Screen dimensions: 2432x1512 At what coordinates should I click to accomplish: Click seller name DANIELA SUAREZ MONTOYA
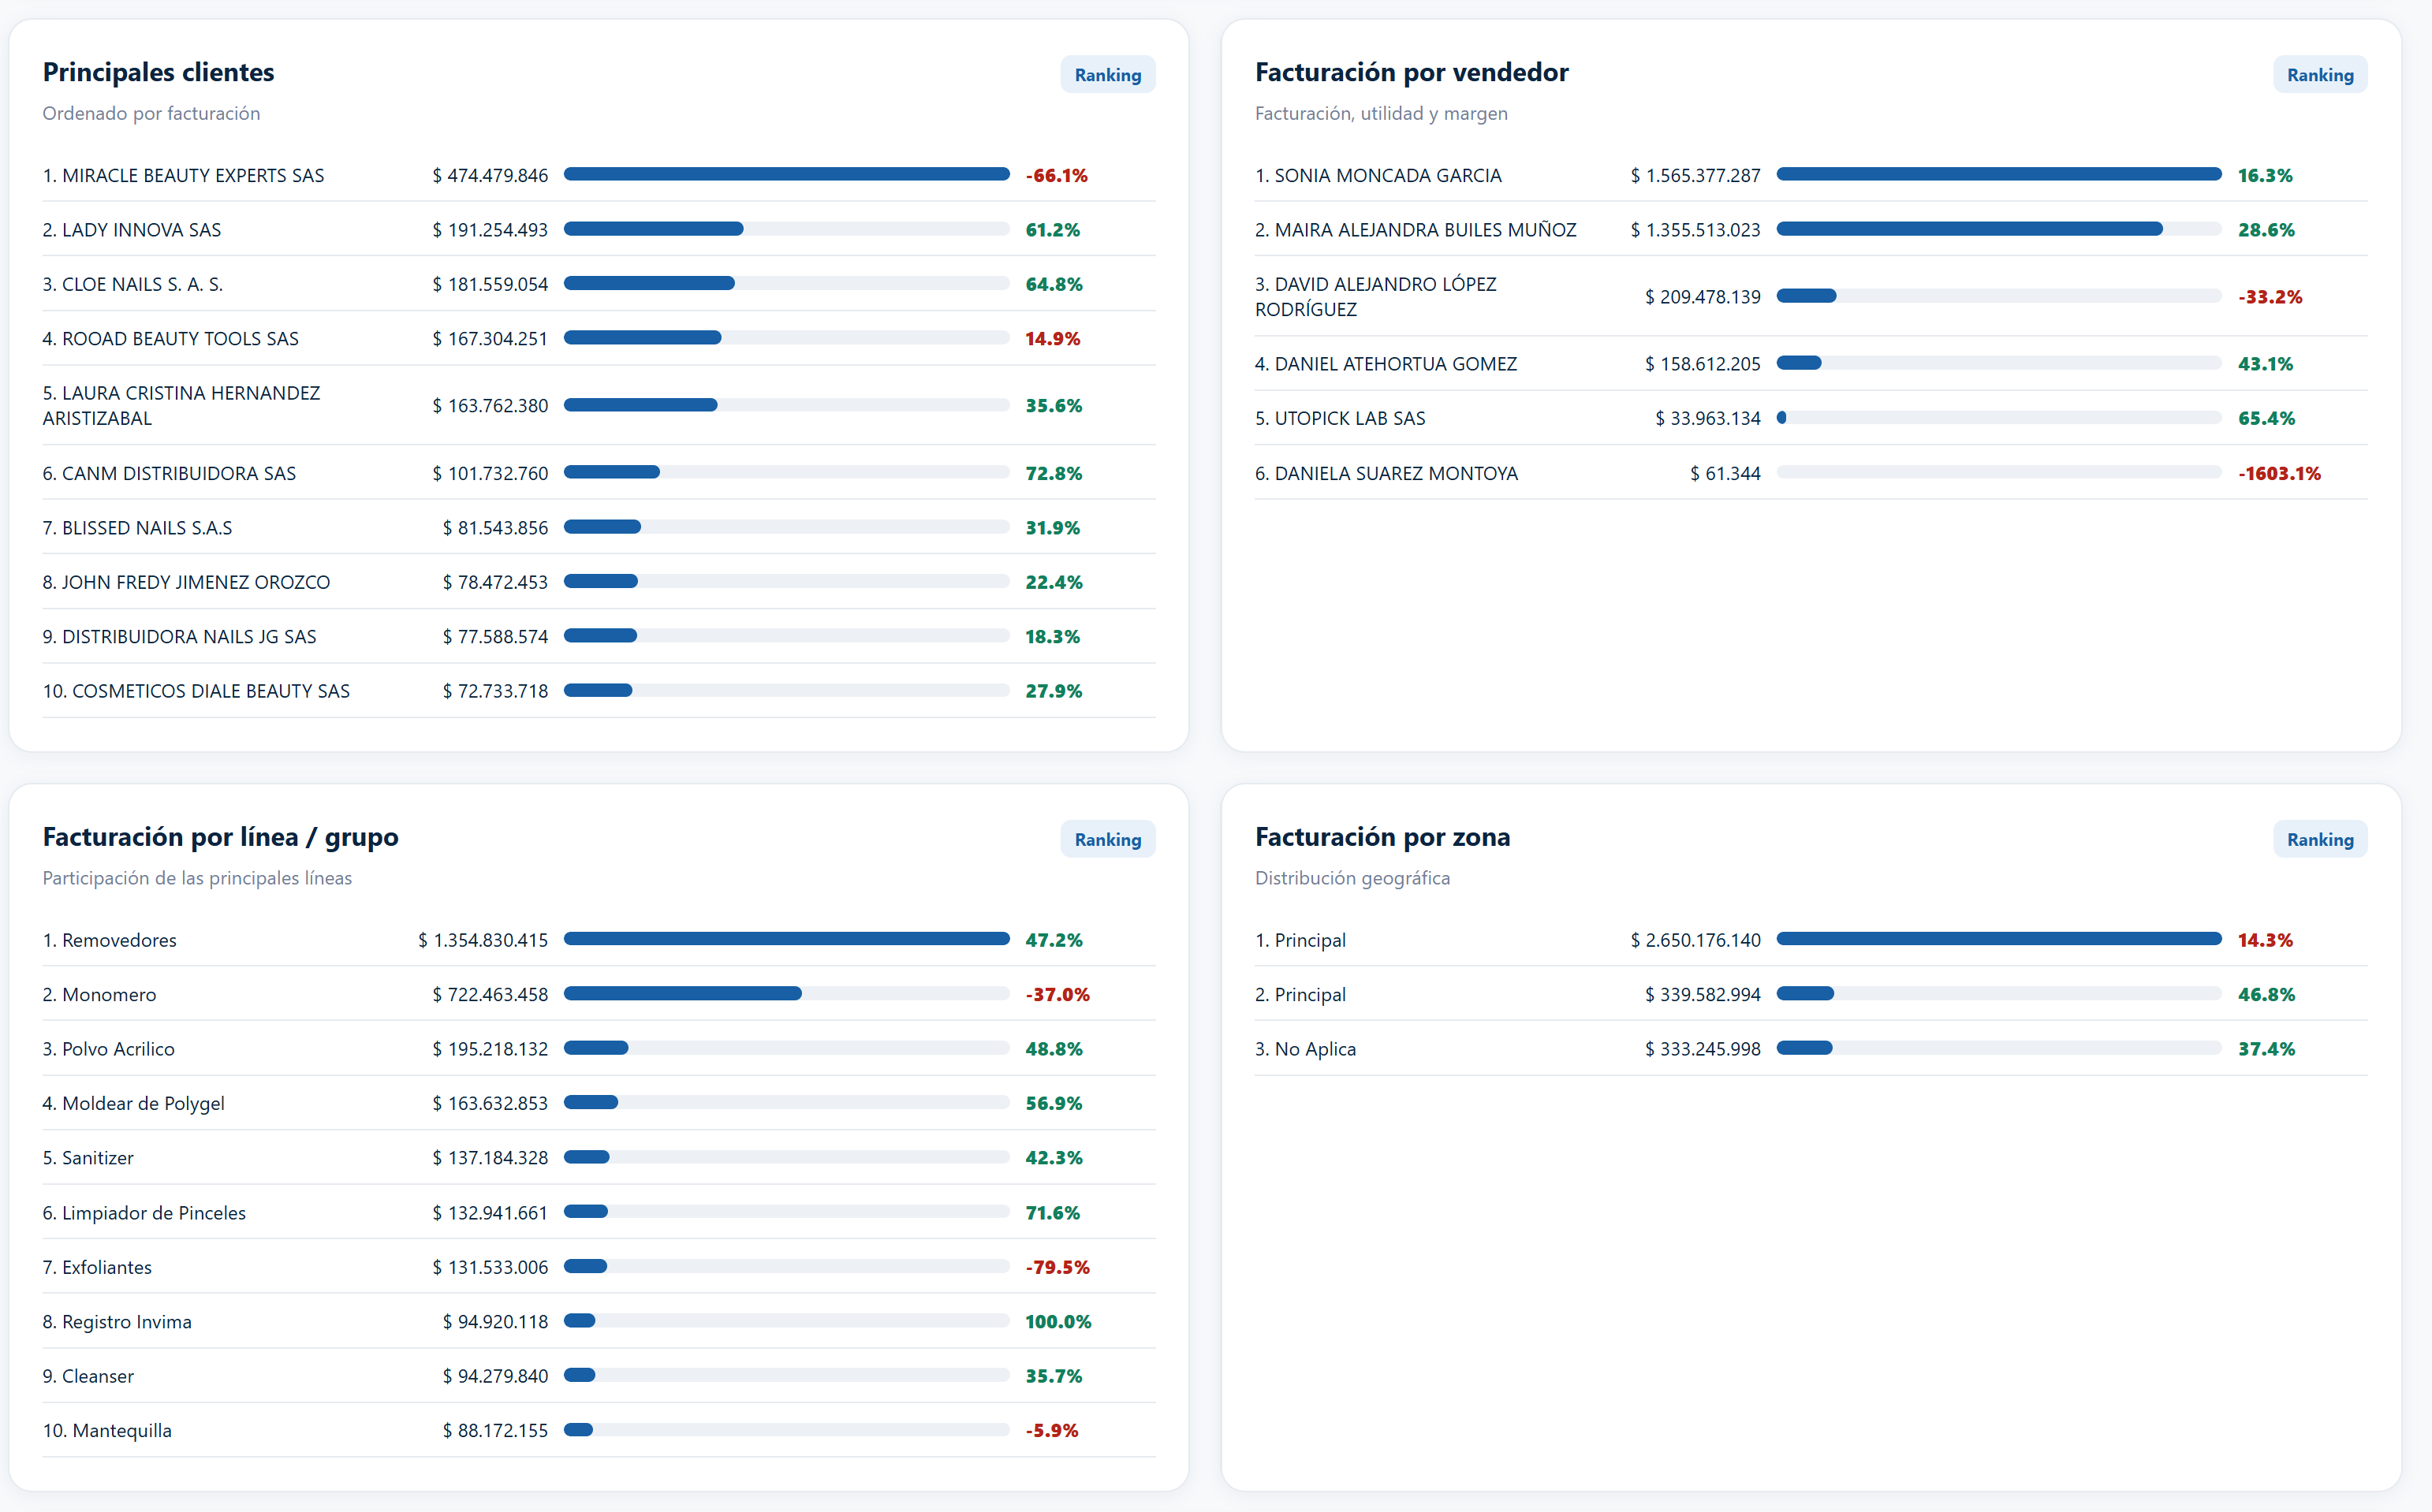pyautogui.click(x=1396, y=474)
